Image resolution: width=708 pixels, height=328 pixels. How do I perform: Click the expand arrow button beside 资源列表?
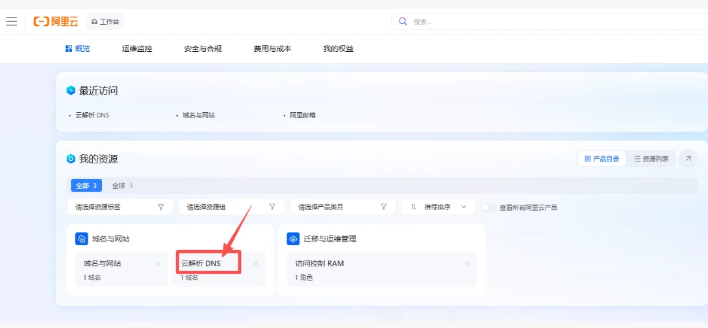click(x=688, y=159)
